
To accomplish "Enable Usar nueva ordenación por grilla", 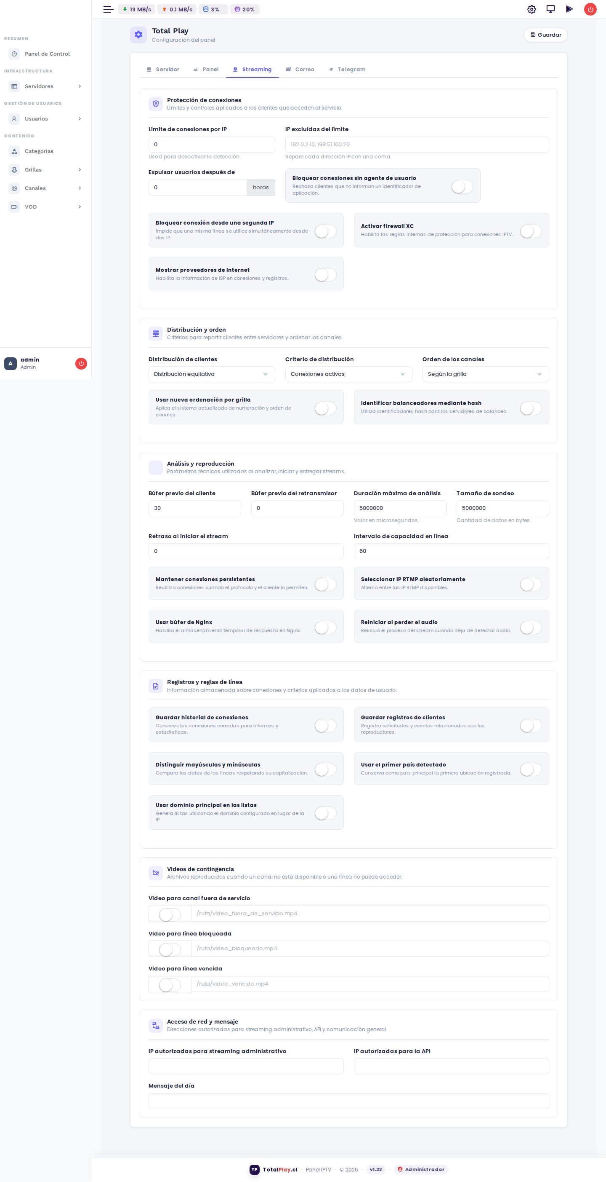I will [325, 408].
